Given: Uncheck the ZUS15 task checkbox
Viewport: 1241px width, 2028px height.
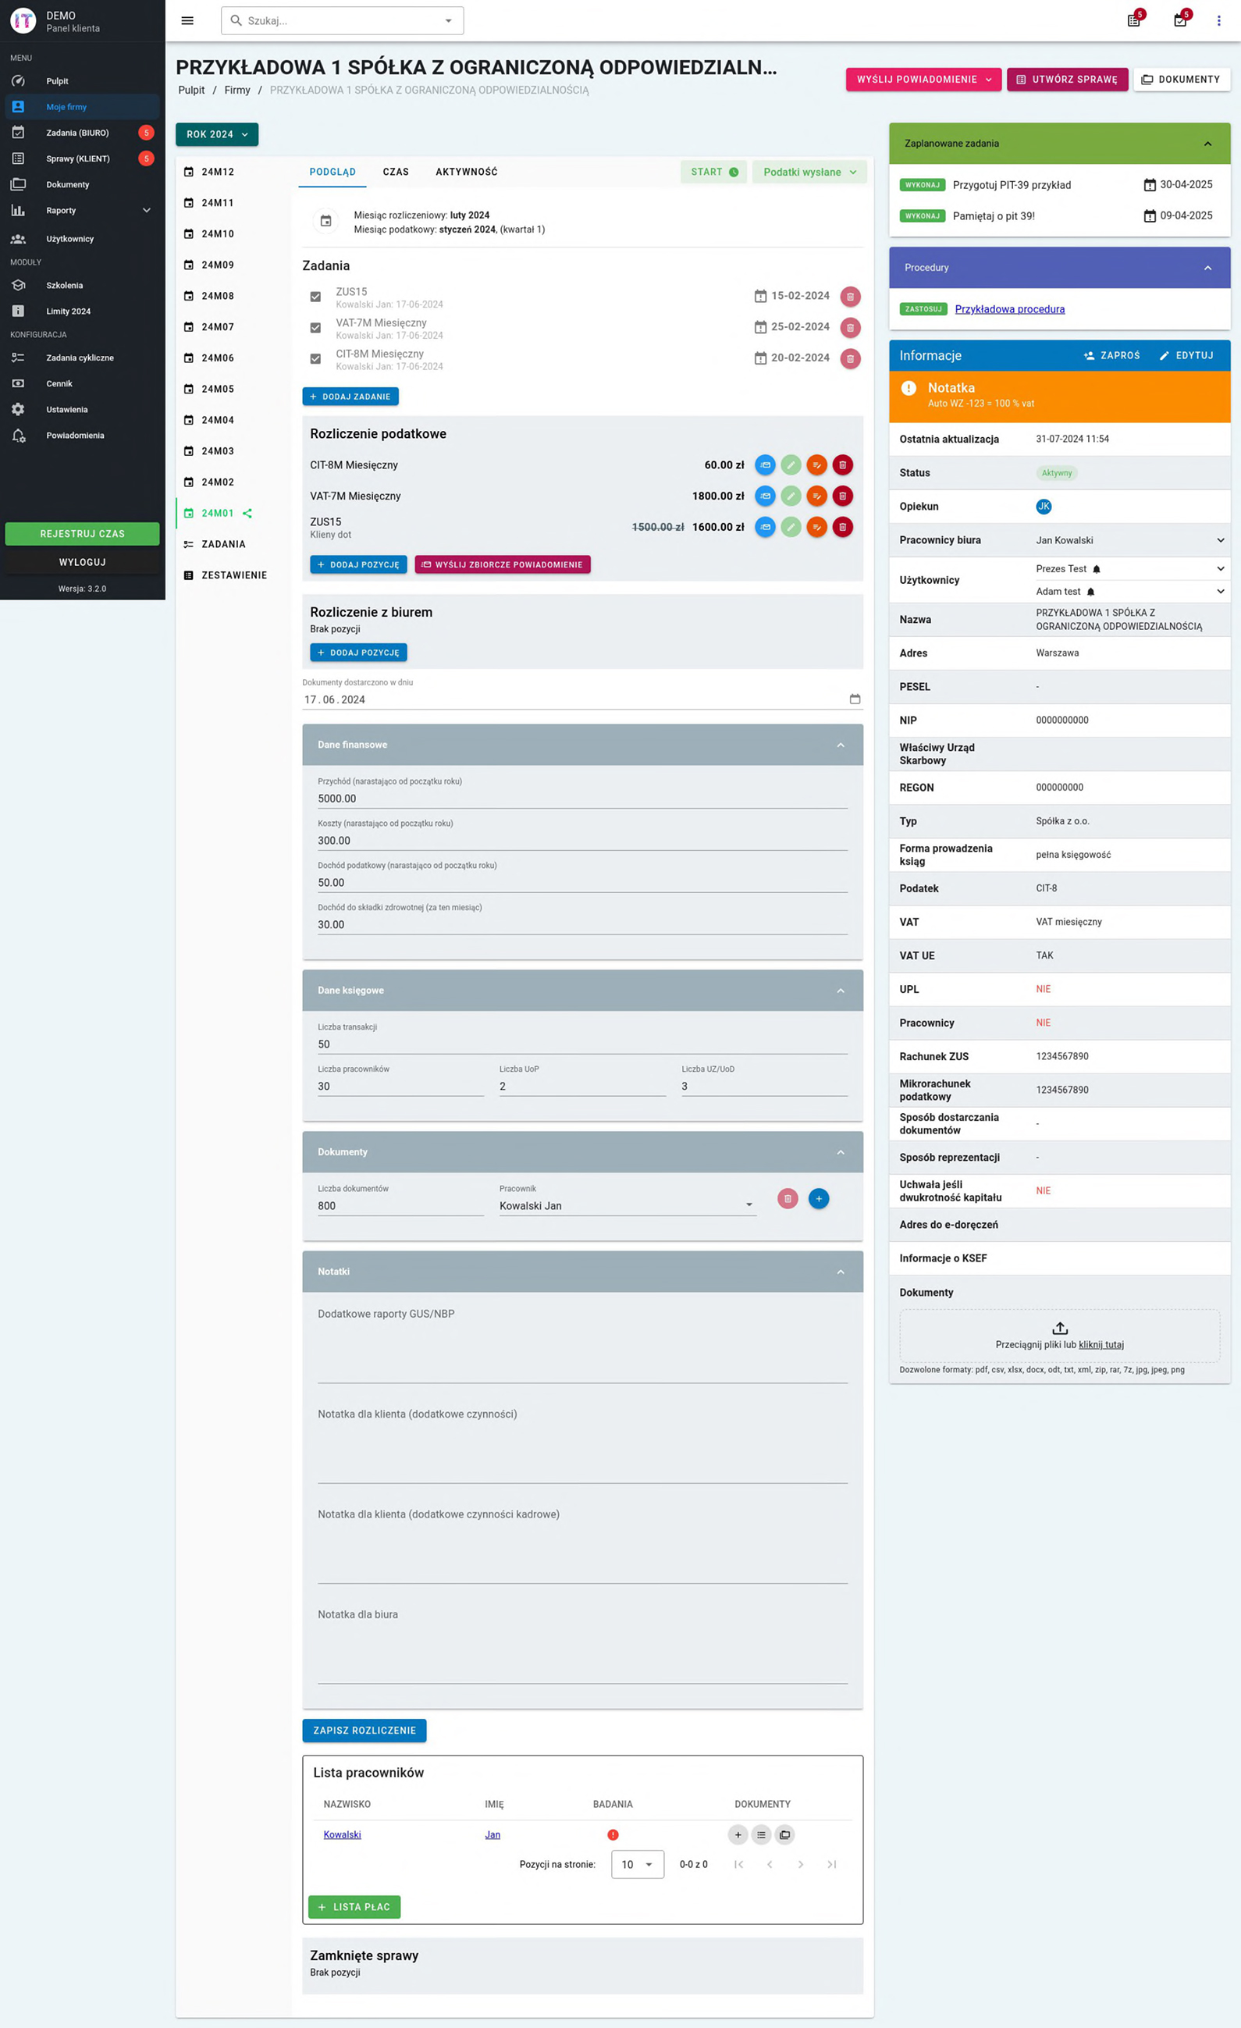Looking at the screenshot, I should 315,297.
